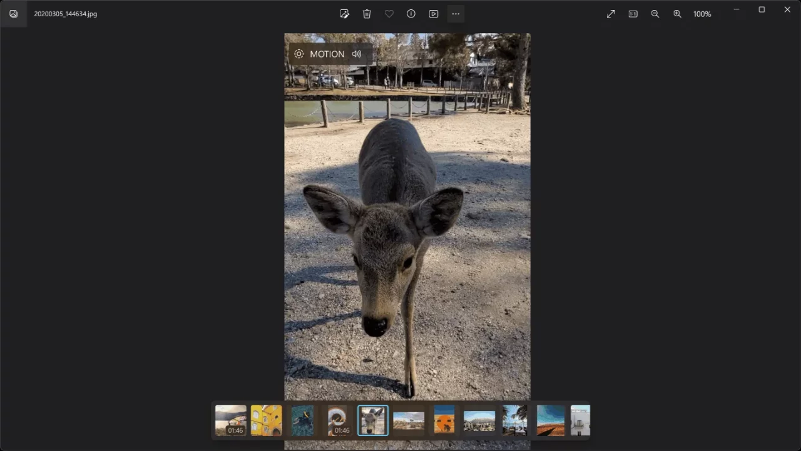Start the slideshow

click(x=434, y=14)
